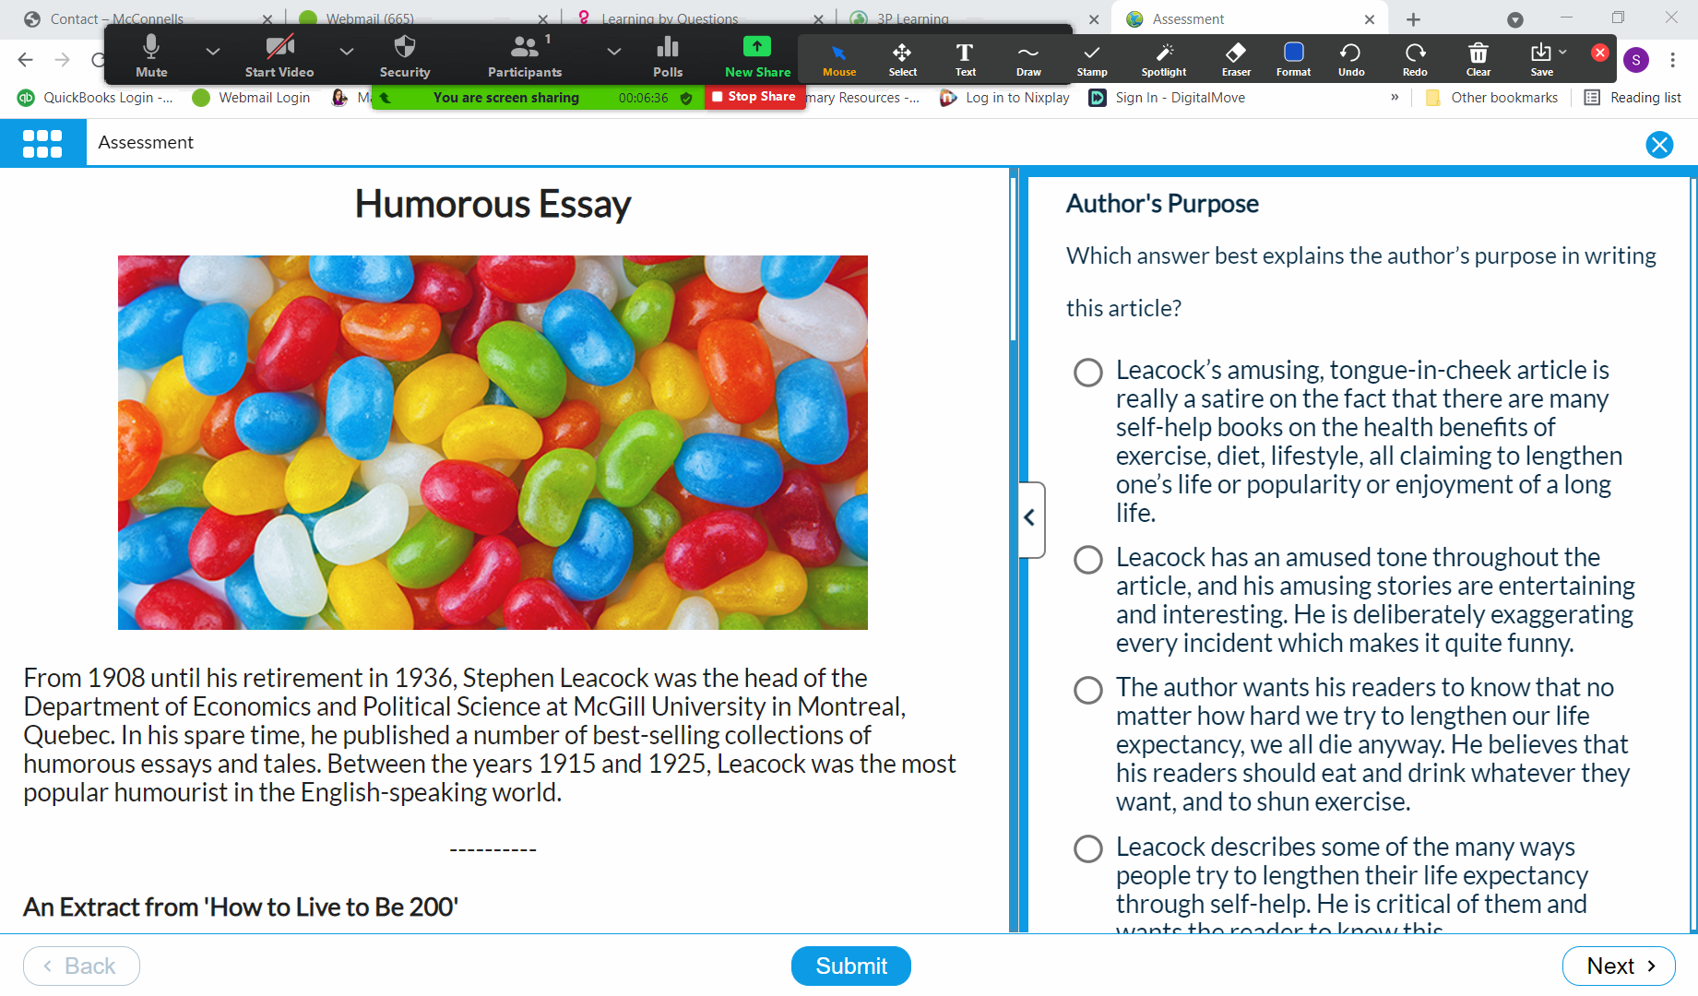The height and width of the screenshot is (996, 1698).
Task: Collapse the reading panel with the chevron
Action: click(x=1030, y=518)
